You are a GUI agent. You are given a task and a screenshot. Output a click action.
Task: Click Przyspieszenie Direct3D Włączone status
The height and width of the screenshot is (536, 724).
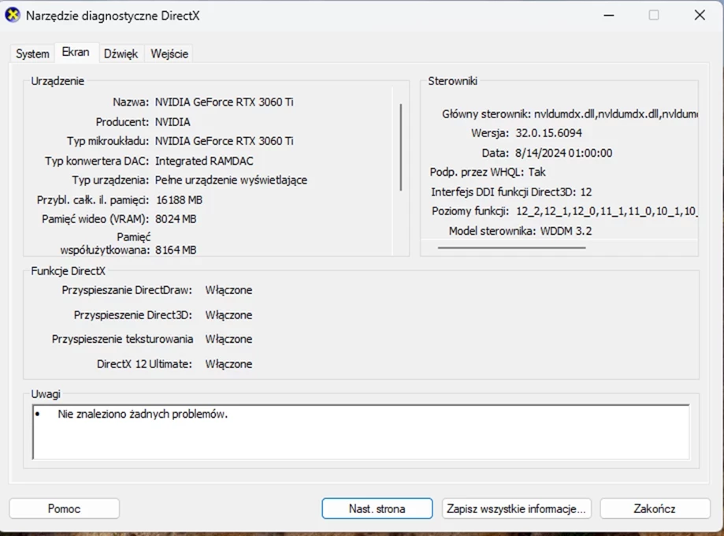(x=228, y=315)
